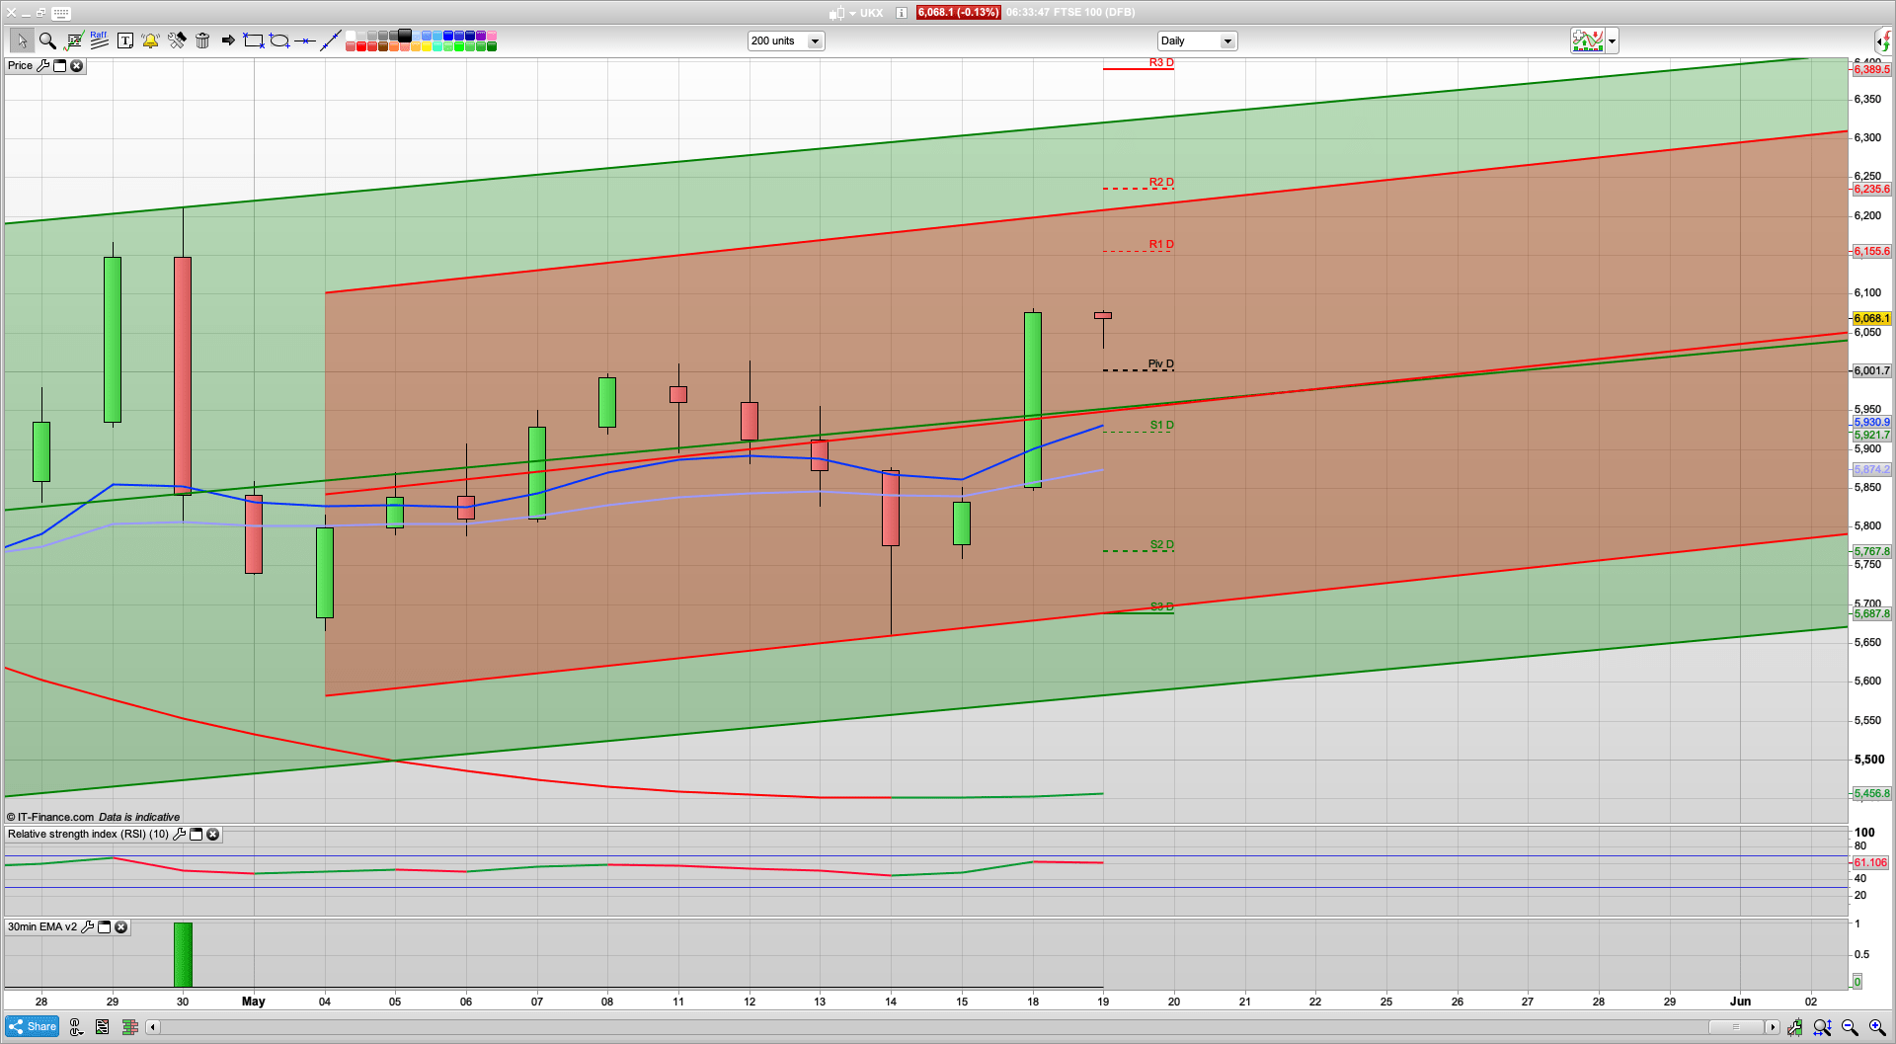Screen dimensions: 1896x1044
Task: Expand the add-indicator dropdown arrow
Action: (1613, 41)
